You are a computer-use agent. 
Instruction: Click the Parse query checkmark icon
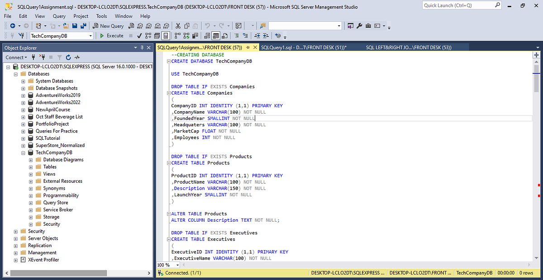coord(139,36)
